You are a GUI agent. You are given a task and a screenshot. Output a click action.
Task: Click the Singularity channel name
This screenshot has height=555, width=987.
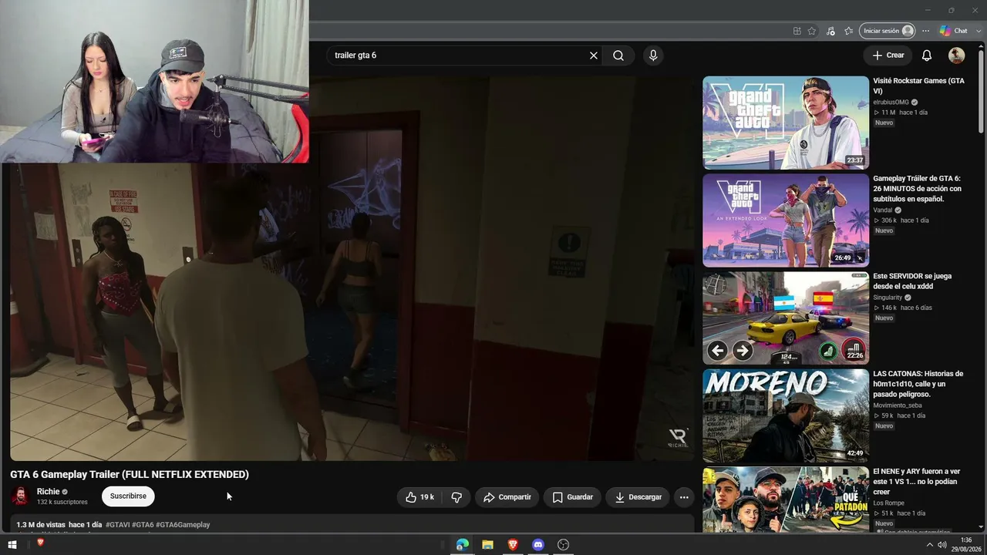click(888, 298)
